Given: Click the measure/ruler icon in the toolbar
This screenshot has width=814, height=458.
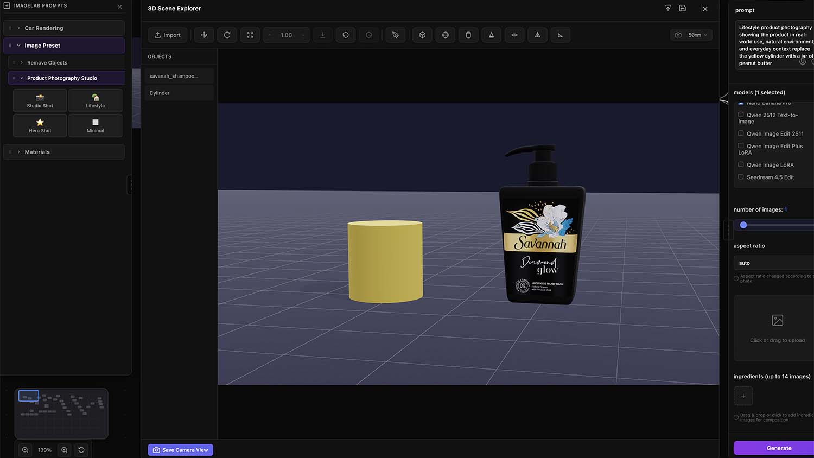Looking at the screenshot, I should (560, 35).
